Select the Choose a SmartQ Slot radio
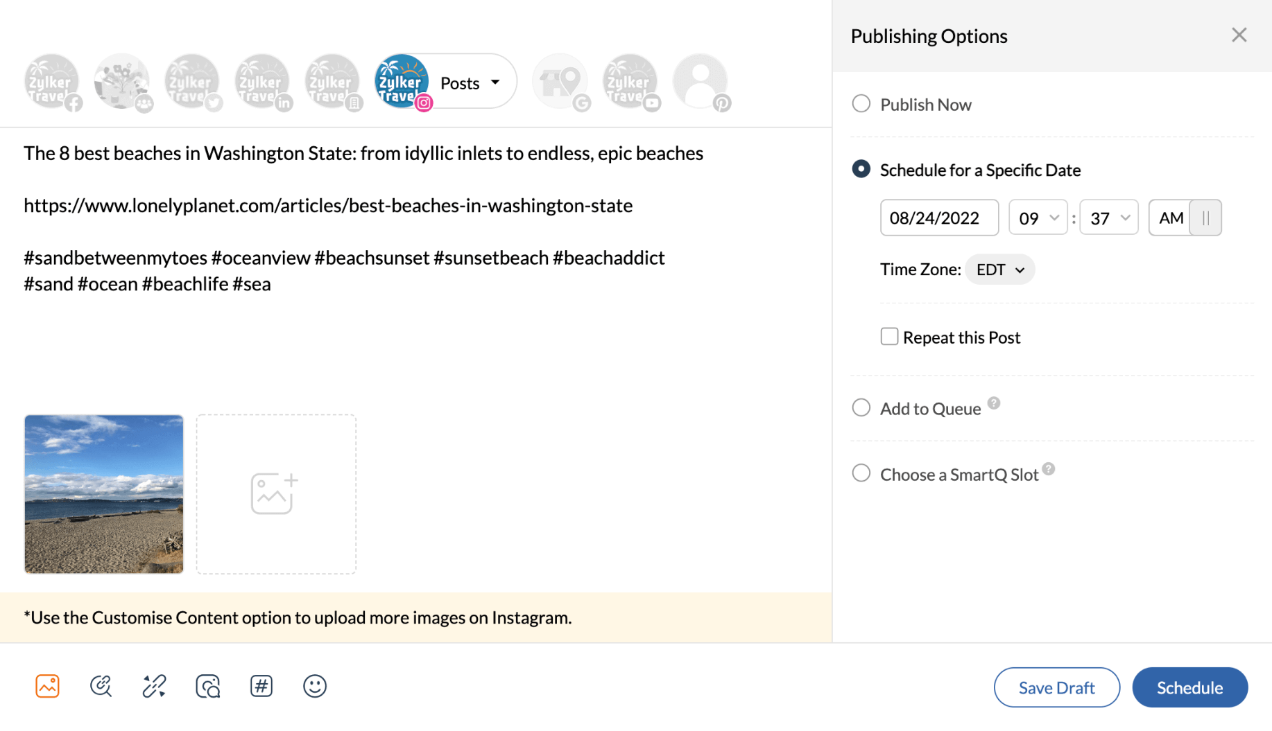Screen dimensions: 1272x731 pyautogui.click(x=861, y=473)
